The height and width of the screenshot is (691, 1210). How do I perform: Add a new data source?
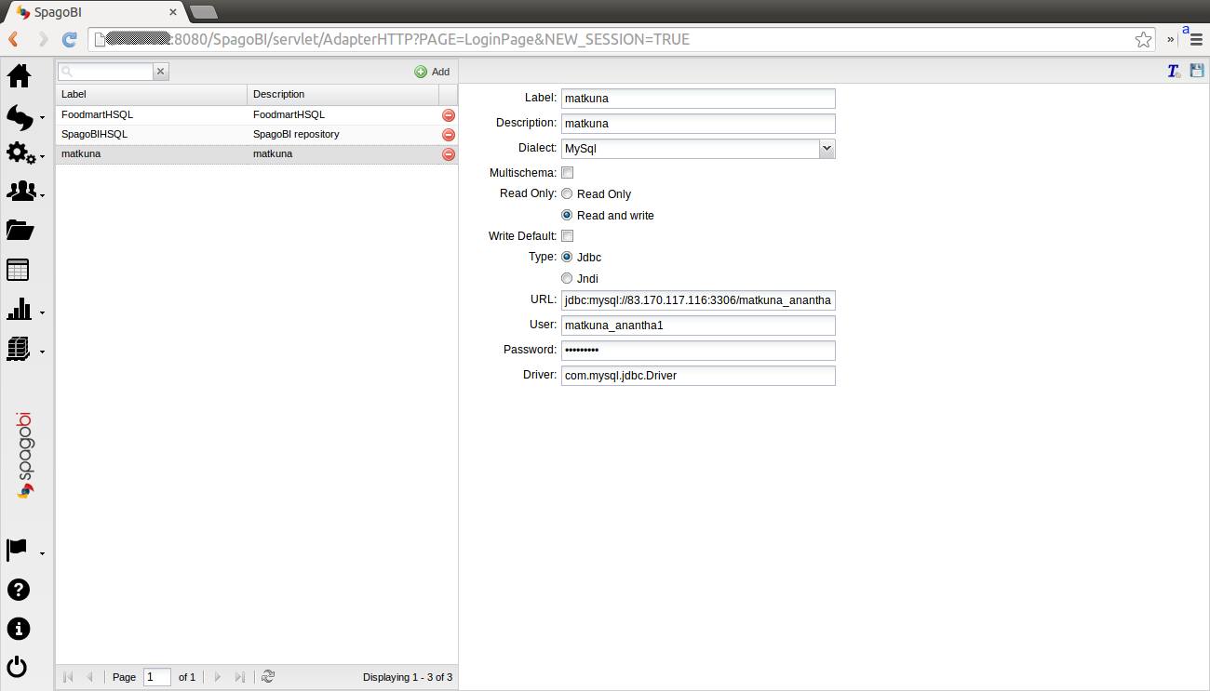tap(432, 72)
